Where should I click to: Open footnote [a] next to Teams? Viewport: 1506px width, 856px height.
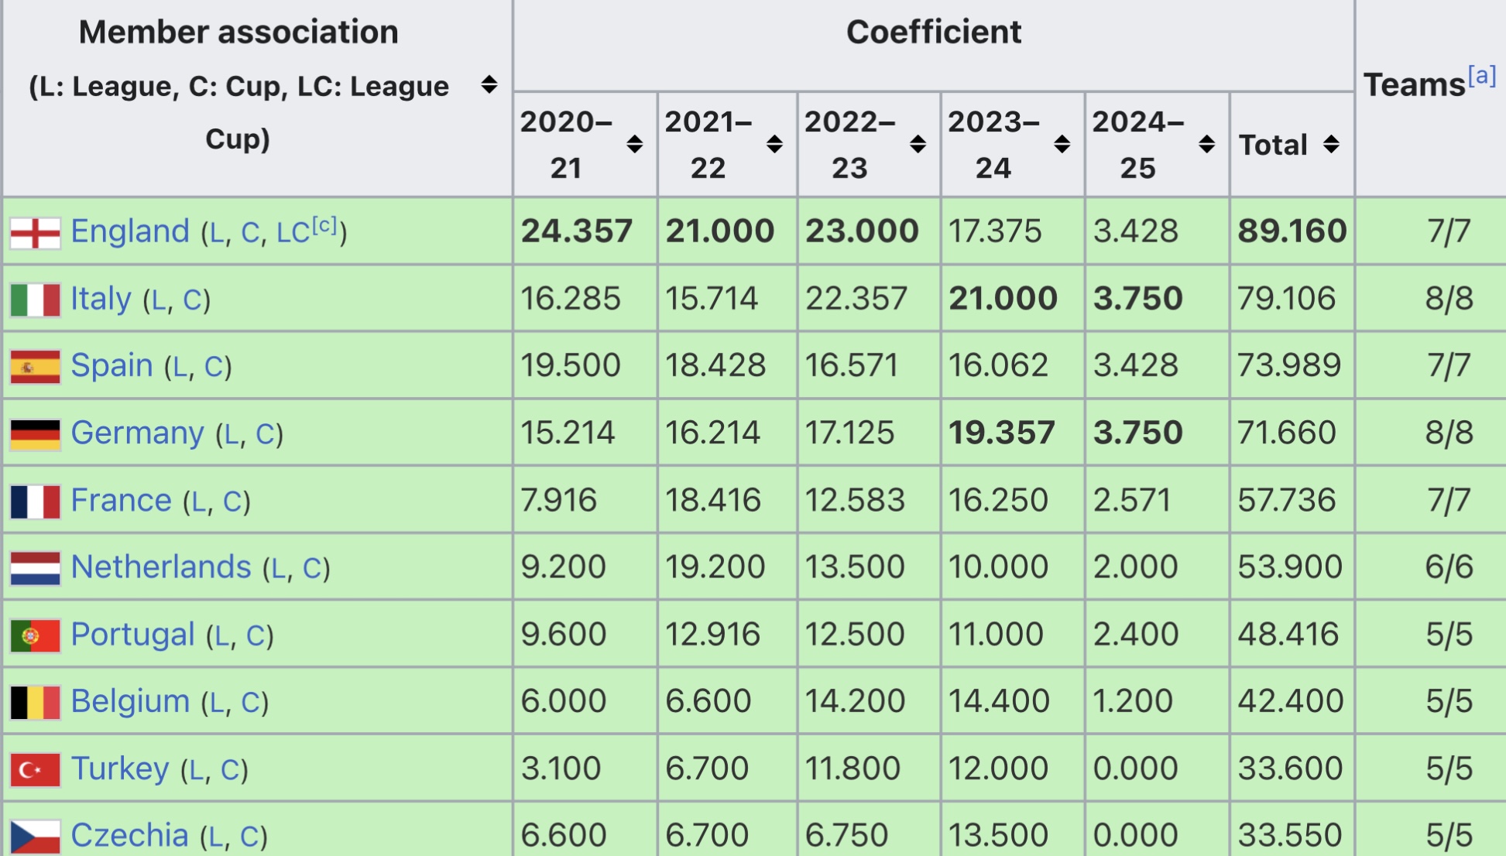pos(1482,75)
